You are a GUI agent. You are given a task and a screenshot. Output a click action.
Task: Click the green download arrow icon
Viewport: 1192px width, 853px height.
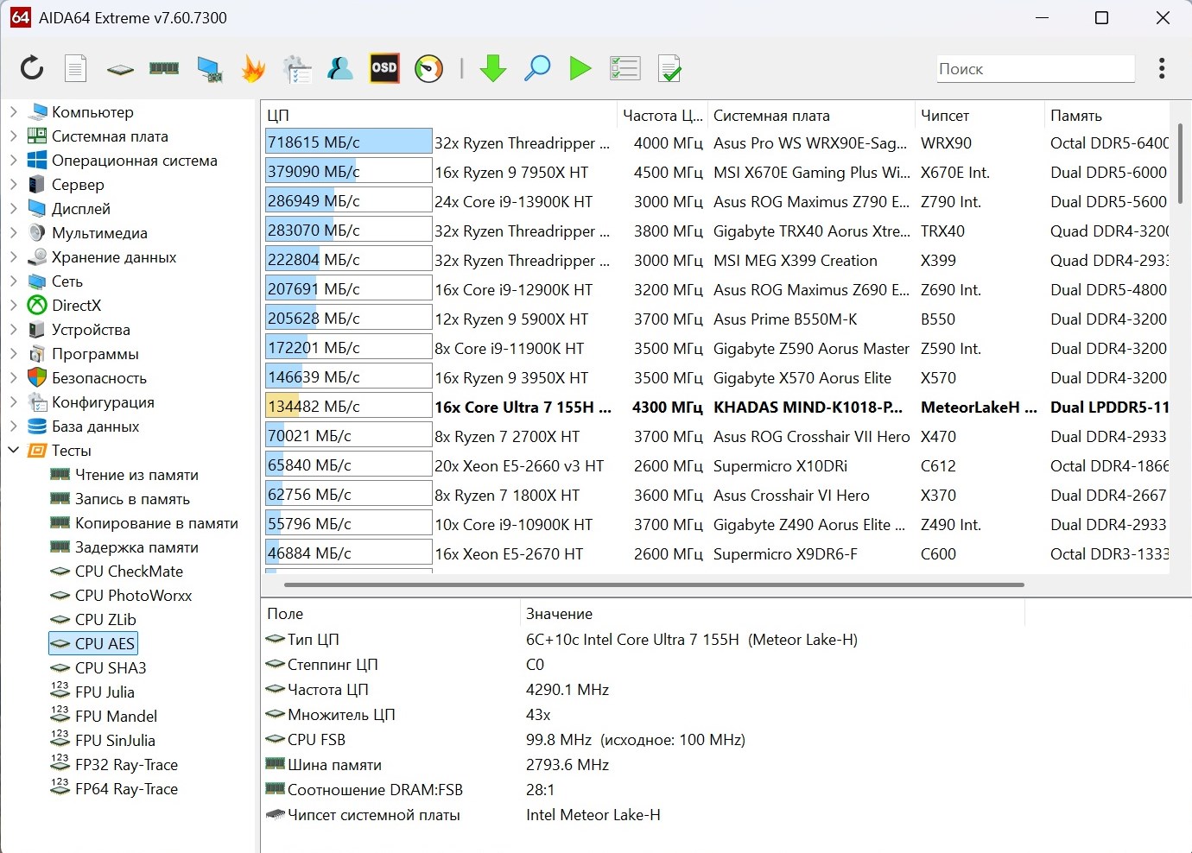(493, 68)
